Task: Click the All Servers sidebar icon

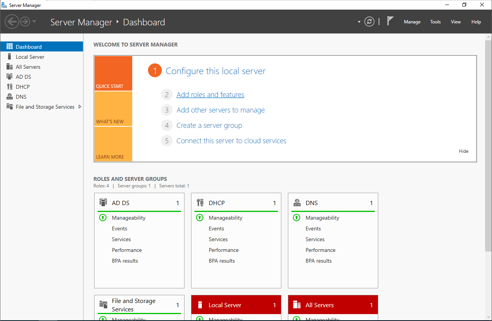Action: 10,66
